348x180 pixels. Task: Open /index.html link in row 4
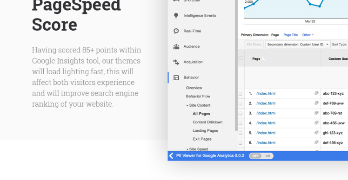point(266,123)
